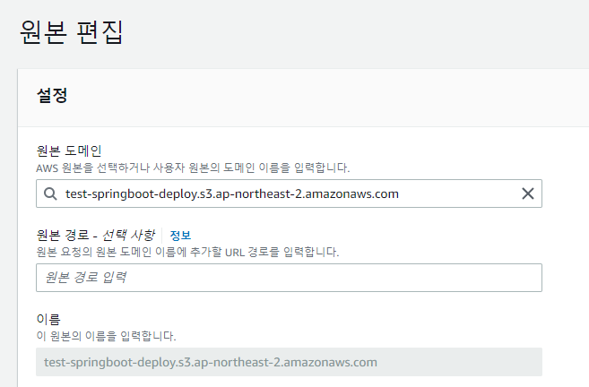Focus the 원본 경로 입력 text field
Screen dimensions: 589x387
pyautogui.click(x=289, y=278)
